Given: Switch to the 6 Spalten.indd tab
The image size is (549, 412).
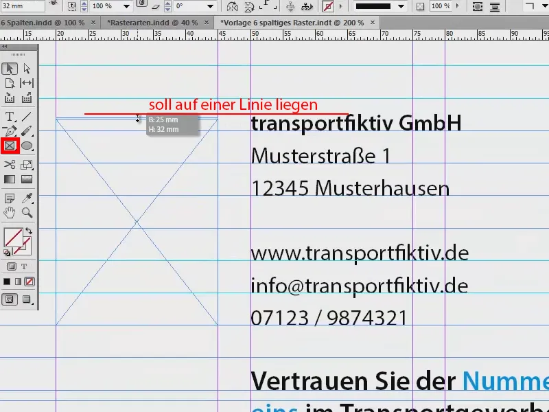Looking at the screenshot, I should (43, 23).
